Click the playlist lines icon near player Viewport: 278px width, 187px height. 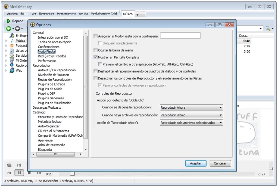(9, 165)
